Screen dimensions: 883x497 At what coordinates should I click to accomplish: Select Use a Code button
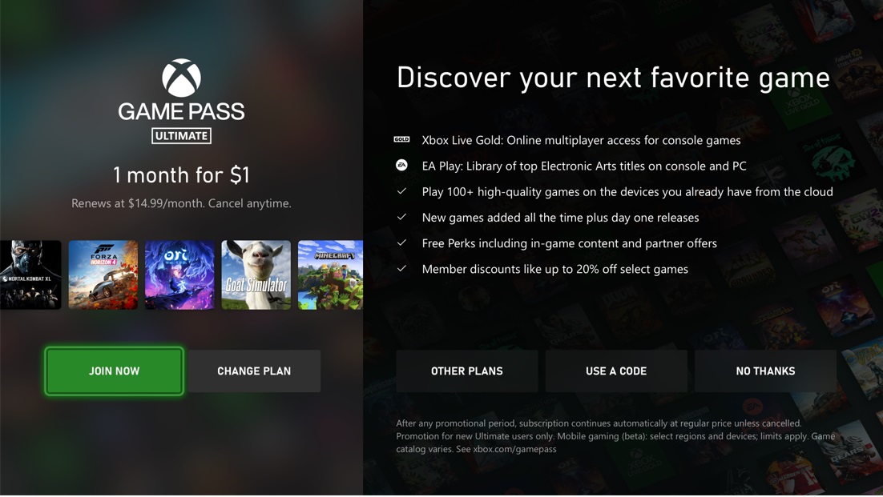616,371
